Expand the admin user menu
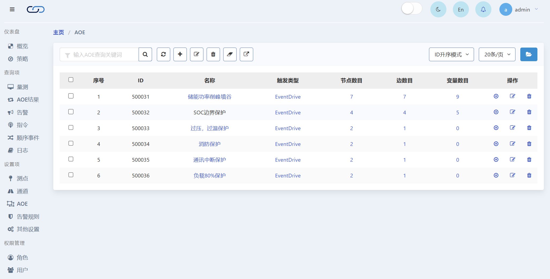The image size is (550, 279). (519, 10)
